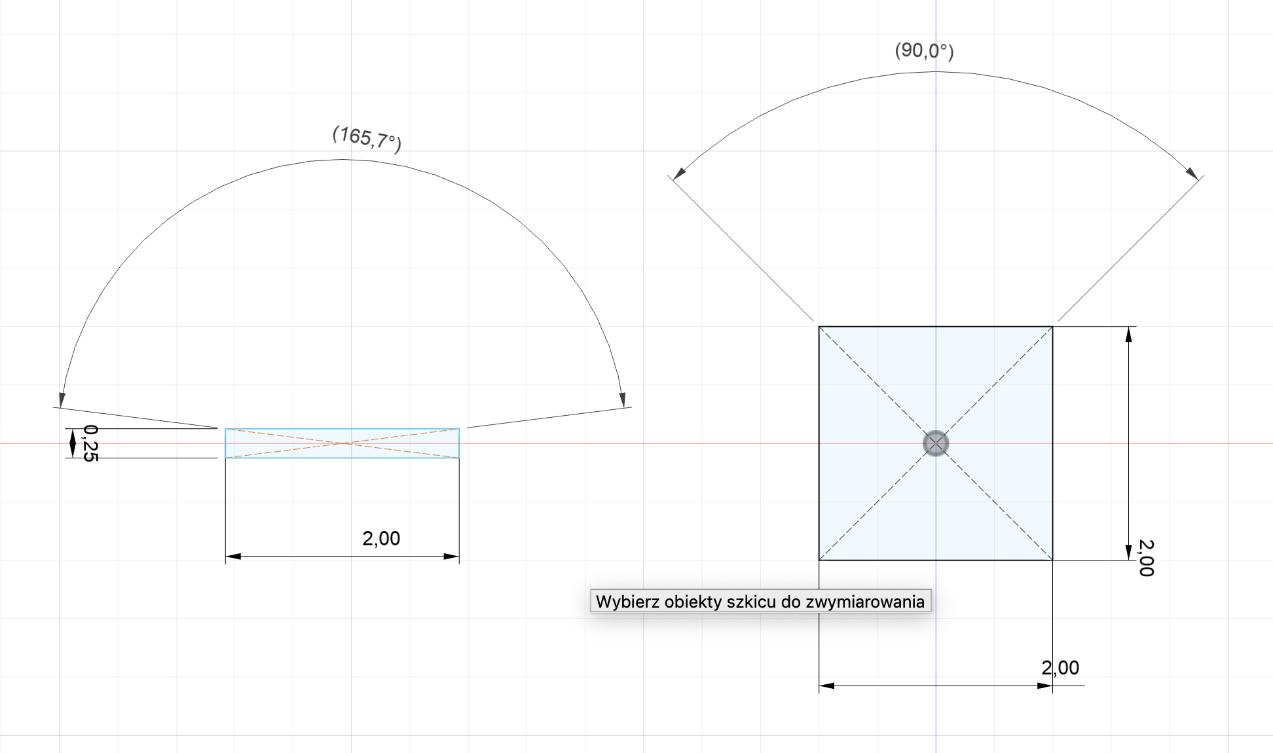Pick the bottom edge of the square
Viewport: 1273px width, 753px height.
877,560
